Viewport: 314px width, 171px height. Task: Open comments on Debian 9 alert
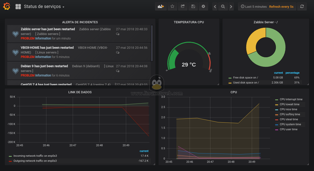(x=118, y=71)
